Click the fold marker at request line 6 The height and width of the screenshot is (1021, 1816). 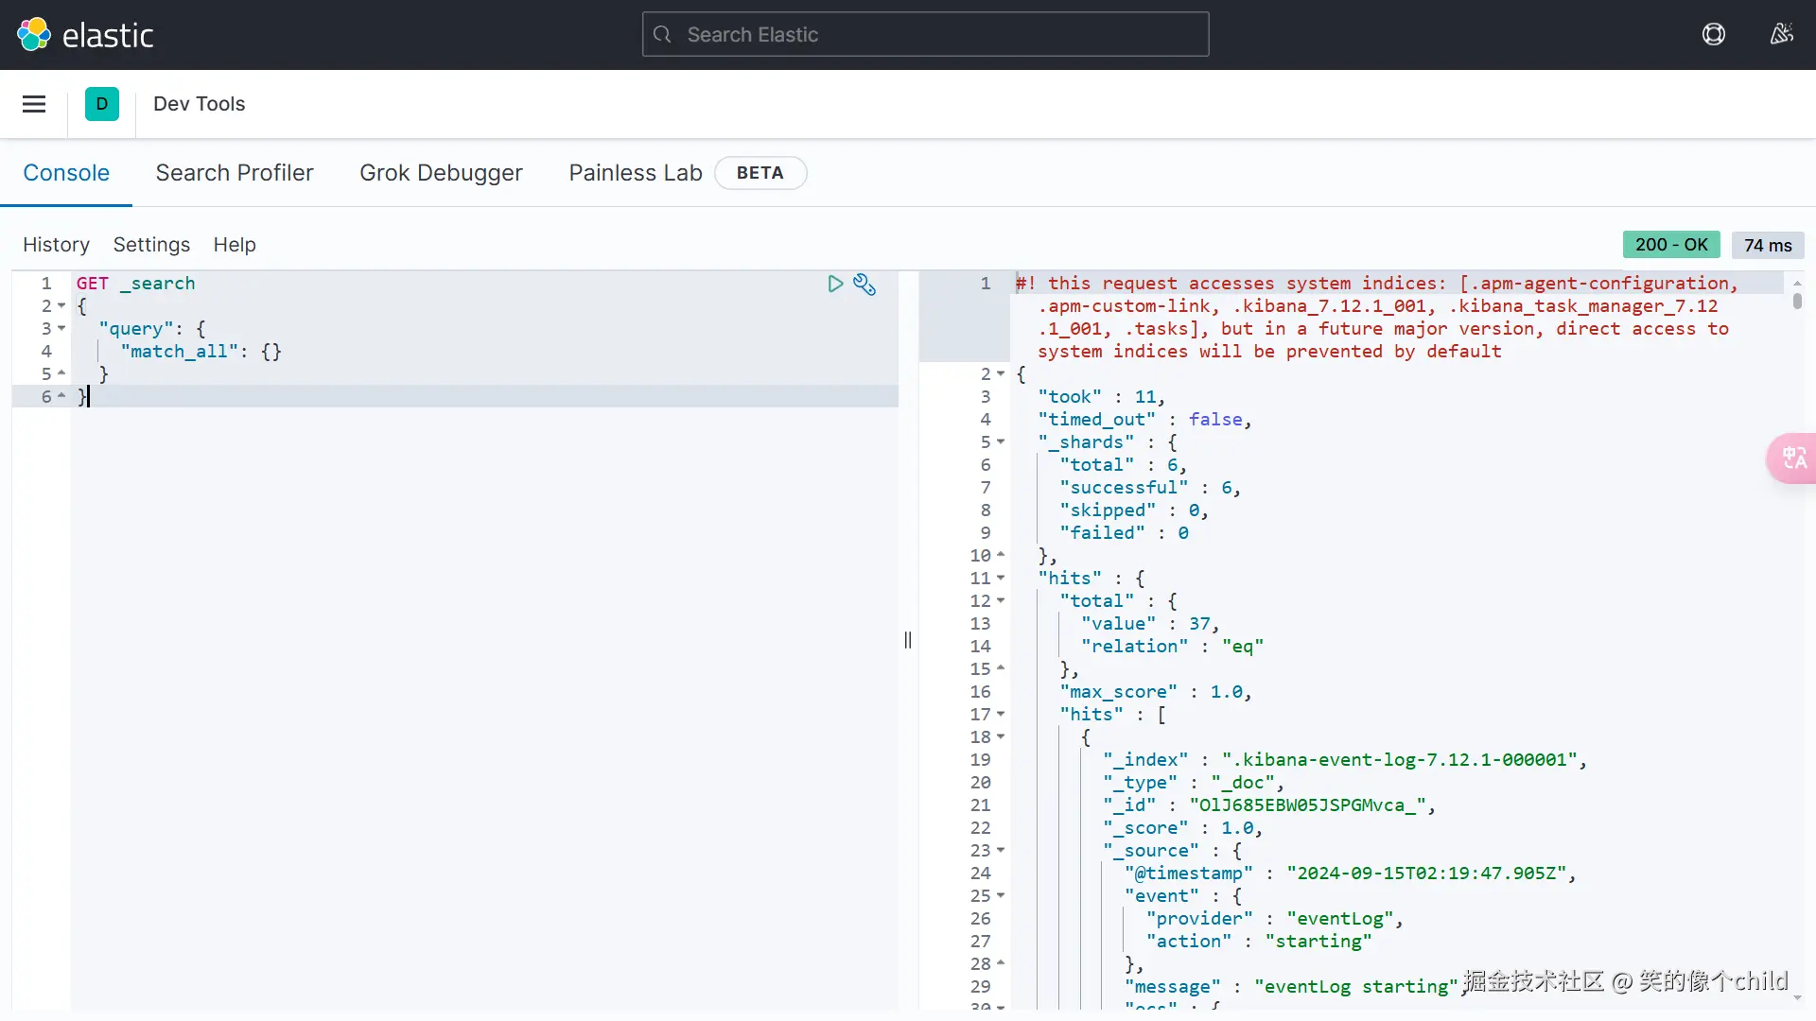pyautogui.click(x=61, y=397)
